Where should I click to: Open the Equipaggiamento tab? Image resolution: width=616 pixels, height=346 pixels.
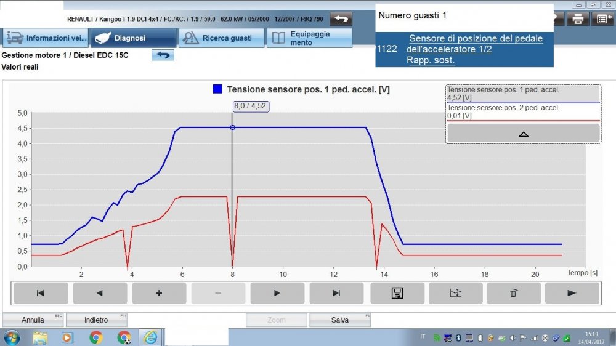point(309,38)
